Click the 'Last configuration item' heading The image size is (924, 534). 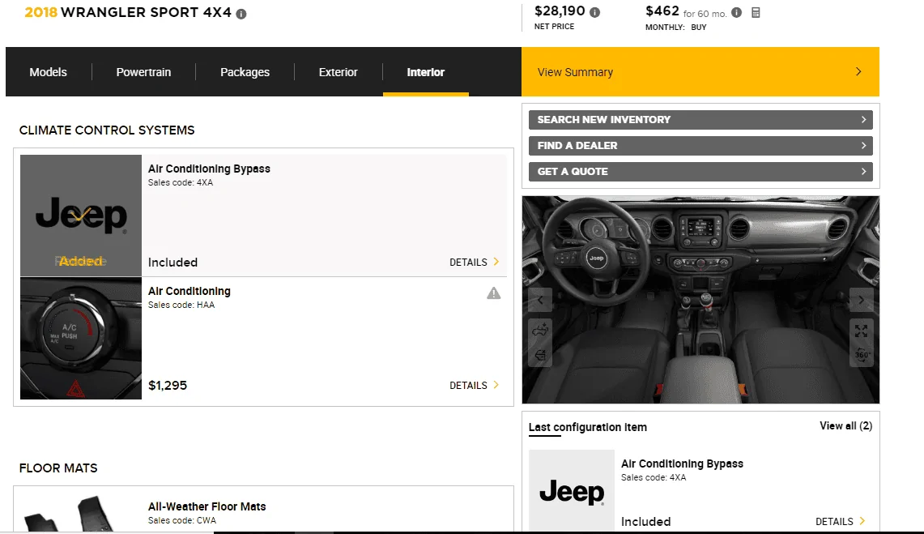587,427
